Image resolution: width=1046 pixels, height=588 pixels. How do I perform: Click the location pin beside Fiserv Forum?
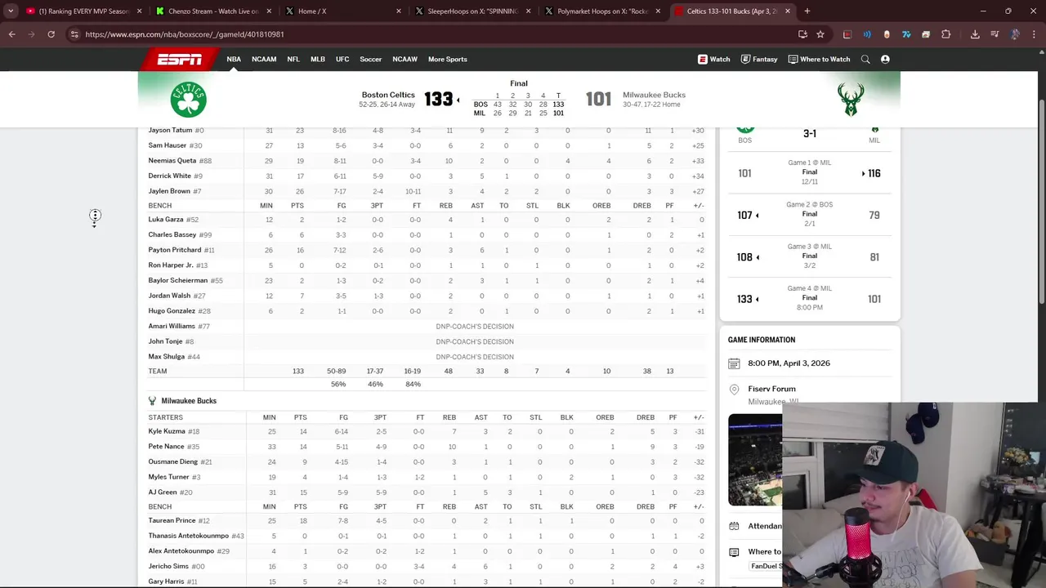coord(734,390)
